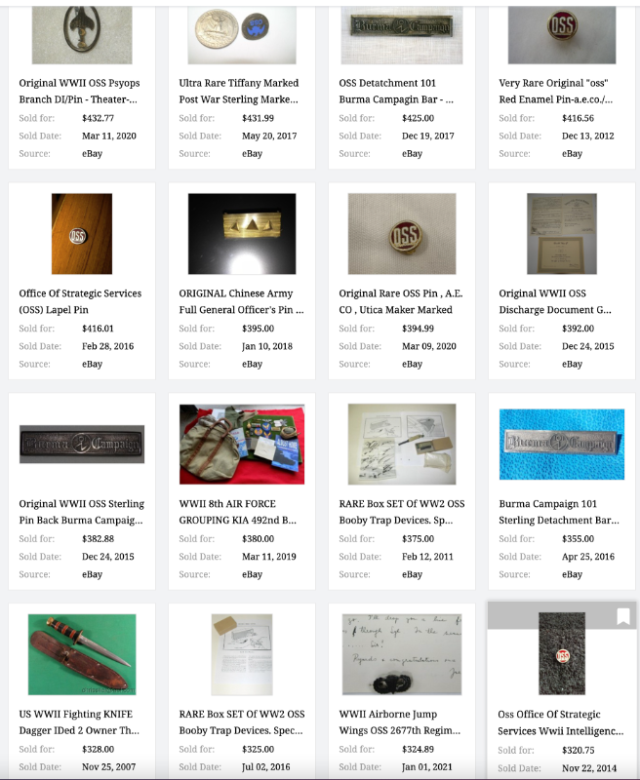The width and height of the screenshot is (640, 780).
Task: Bookmark the Oss Office Of Strategic Services listing
Action: (622, 617)
